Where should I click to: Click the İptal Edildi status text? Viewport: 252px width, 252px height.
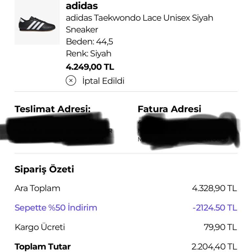click(103, 81)
